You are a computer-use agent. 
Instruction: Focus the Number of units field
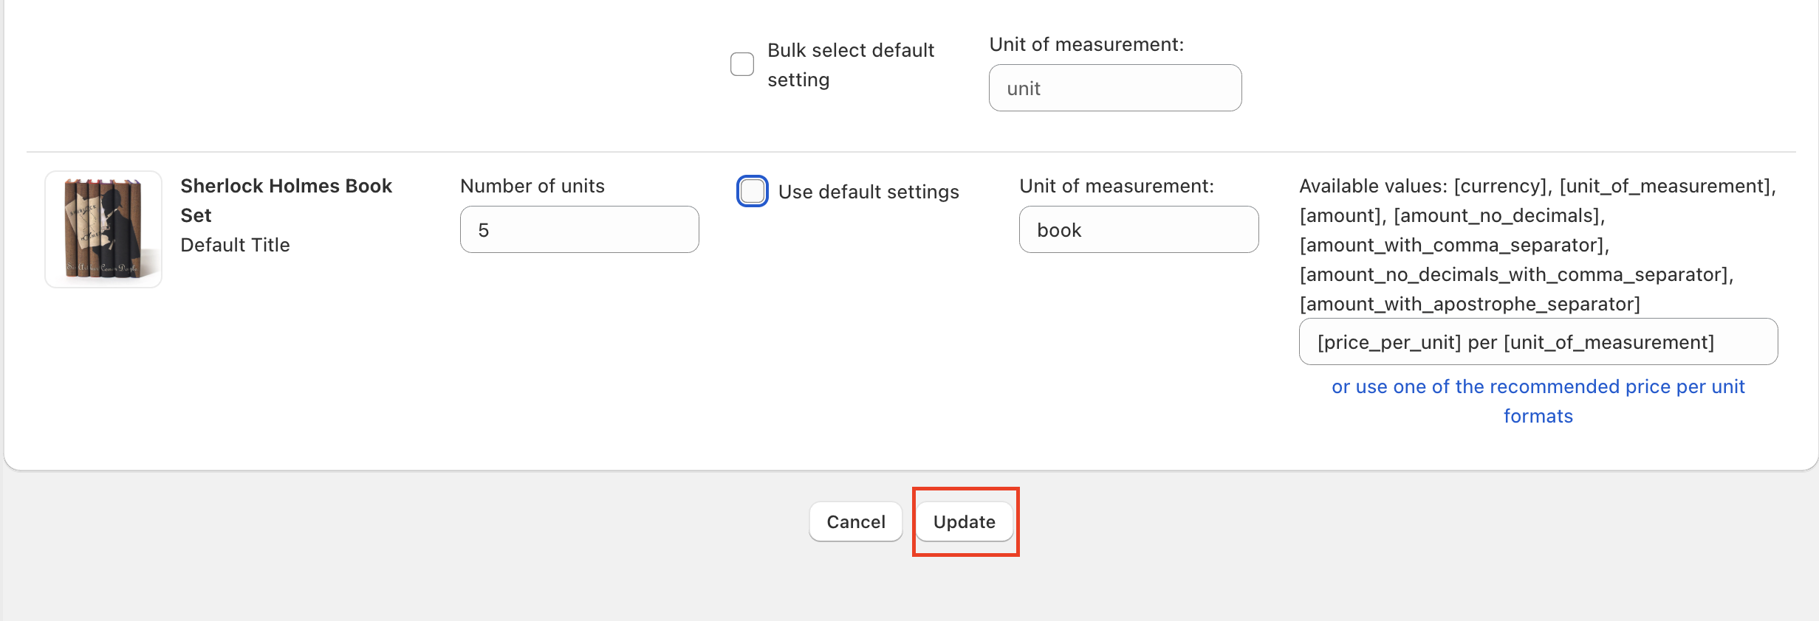tap(580, 229)
